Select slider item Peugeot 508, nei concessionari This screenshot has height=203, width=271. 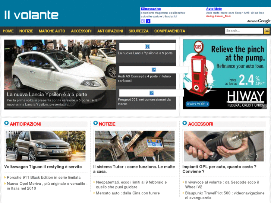pyautogui.click(x=144, y=102)
